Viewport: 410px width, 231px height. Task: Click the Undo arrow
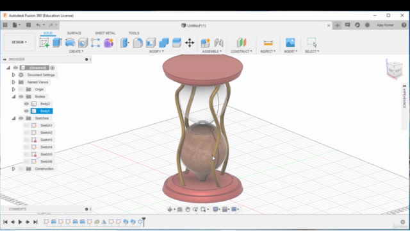38,25
